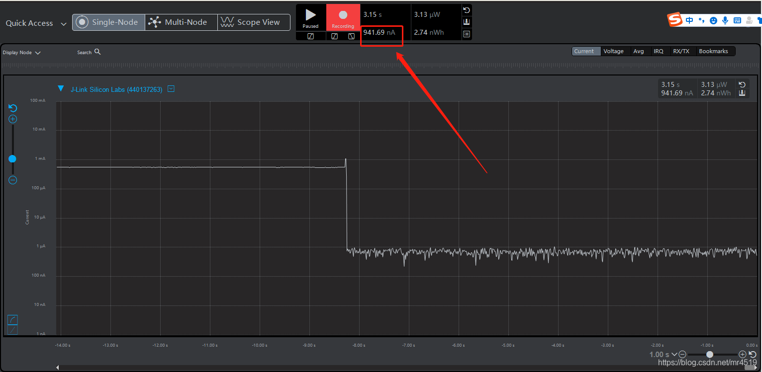Click the download icon in the J-Link chart stats box
The height and width of the screenshot is (372, 762).
click(x=742, y=93)
